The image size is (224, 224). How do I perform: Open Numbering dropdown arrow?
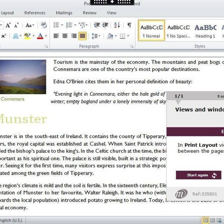click(75, 25)
